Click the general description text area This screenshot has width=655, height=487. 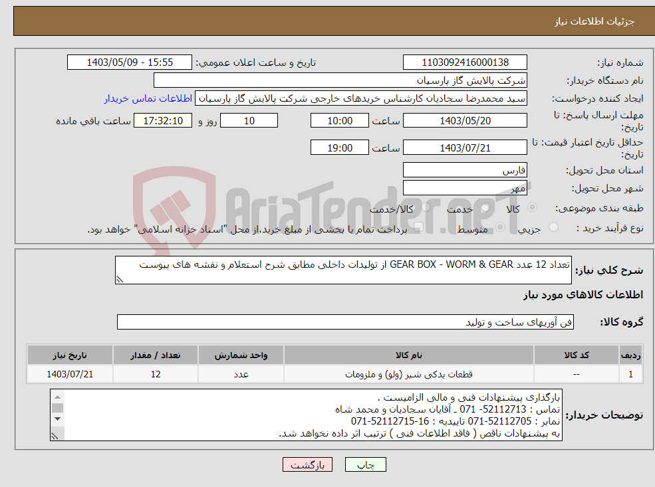pyautogui.click(x=343, y=270)
